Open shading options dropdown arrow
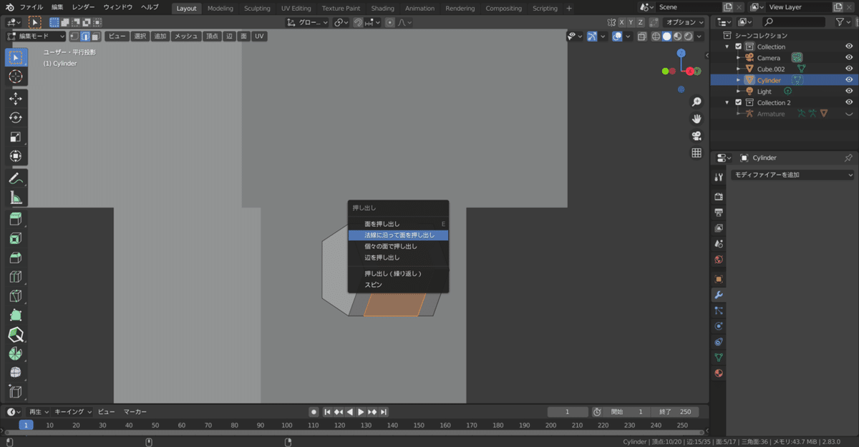Image resolution: width=859 pixels, height=447 pixels. point(699,36)
